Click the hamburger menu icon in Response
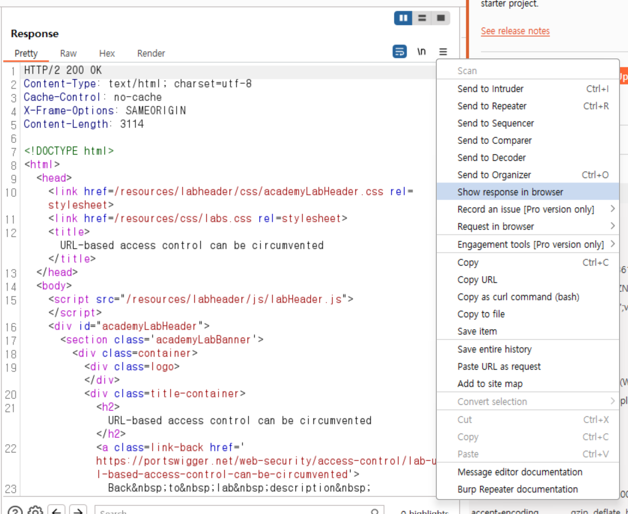Viewport: 628px width, 514px height. [443, 51]
